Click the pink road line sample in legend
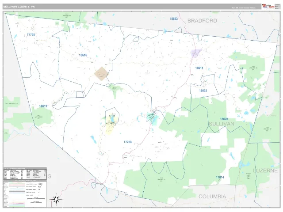The image size is (283, 212). click(17, 185)
